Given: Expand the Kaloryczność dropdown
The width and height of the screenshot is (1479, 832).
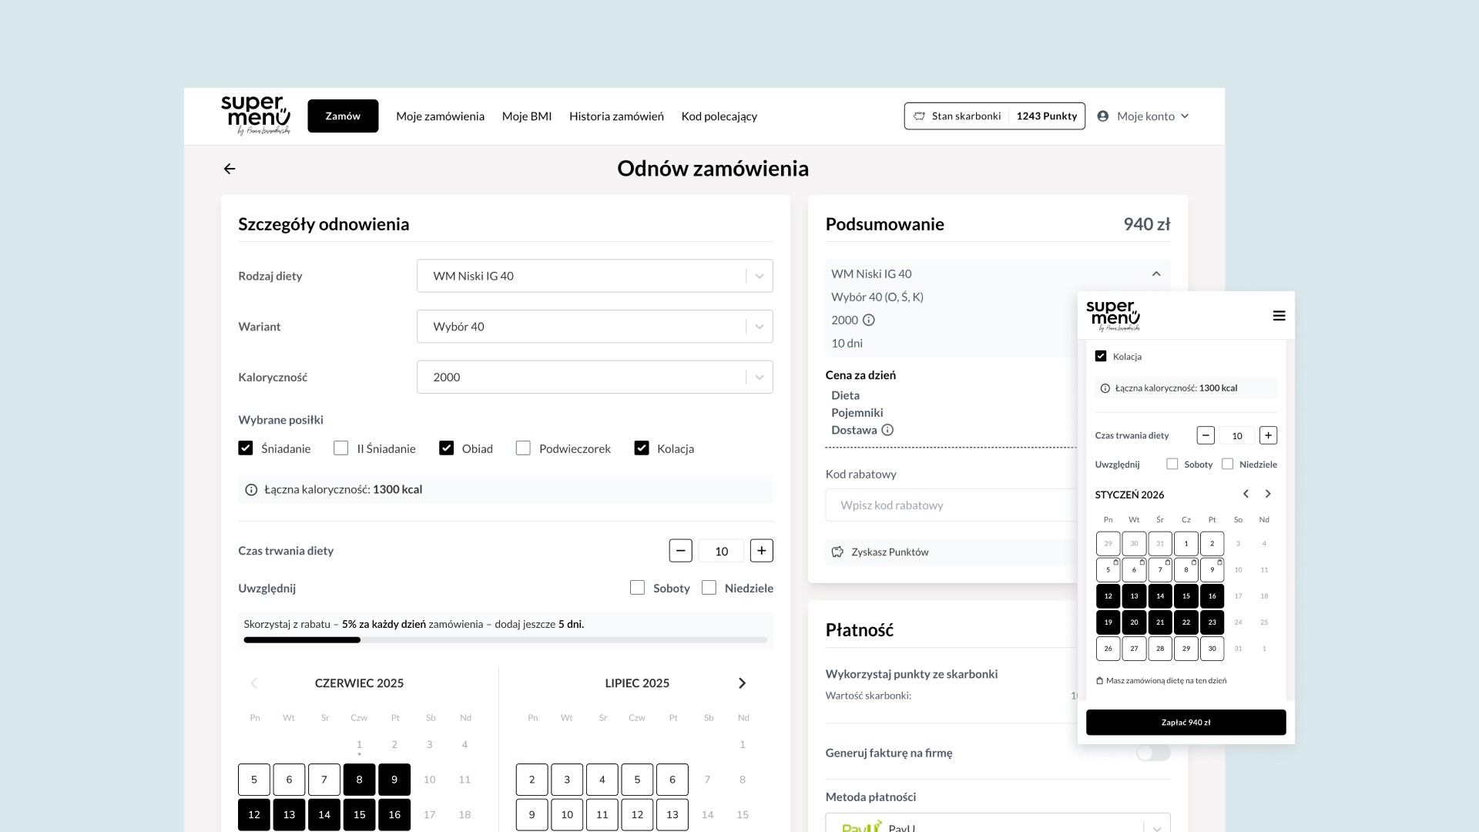Looking at the screenshot, I should [594, 377].
